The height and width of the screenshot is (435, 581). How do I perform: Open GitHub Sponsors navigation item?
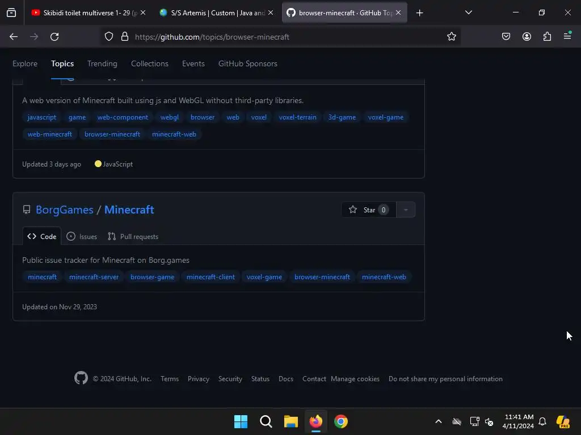tap(248, 63)
